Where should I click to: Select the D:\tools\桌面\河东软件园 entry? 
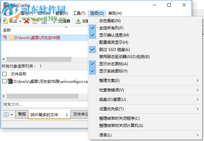coord(44,38)
